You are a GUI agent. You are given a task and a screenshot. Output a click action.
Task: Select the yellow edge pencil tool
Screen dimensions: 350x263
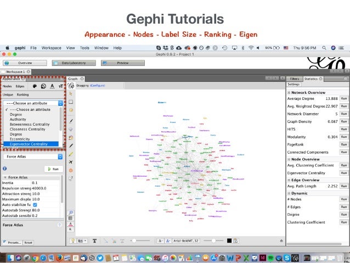coord(71,154)
